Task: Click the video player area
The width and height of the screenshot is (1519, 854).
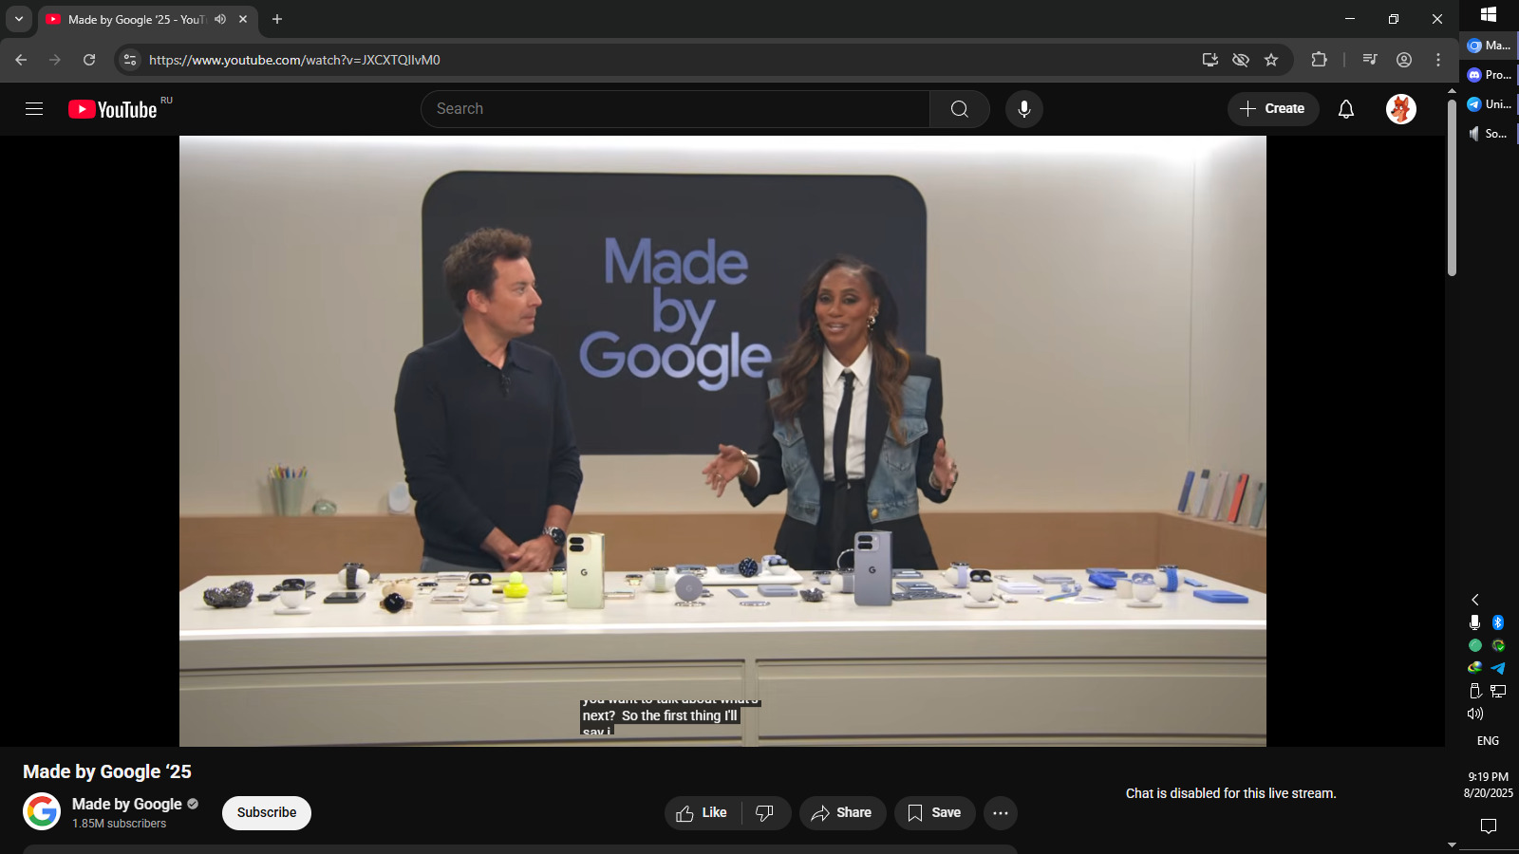Action: 722,441
